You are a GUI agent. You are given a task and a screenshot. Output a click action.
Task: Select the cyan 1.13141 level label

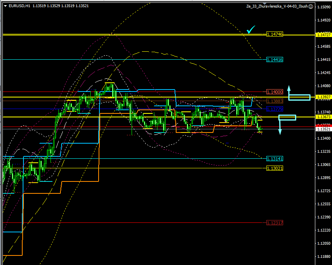275,159
